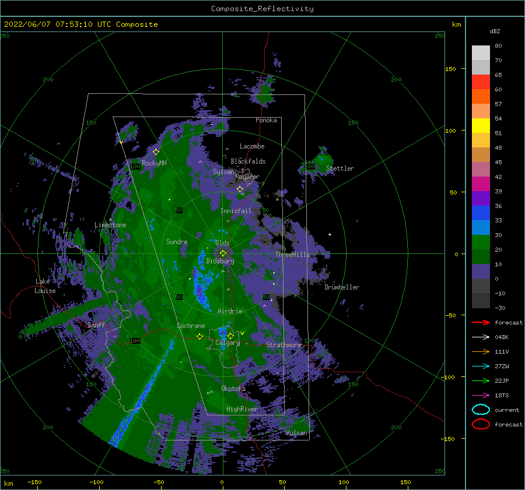Click the 111V legend text
Image resolution: width=525 pixels, height=490 pixels.
click(502, 351)
